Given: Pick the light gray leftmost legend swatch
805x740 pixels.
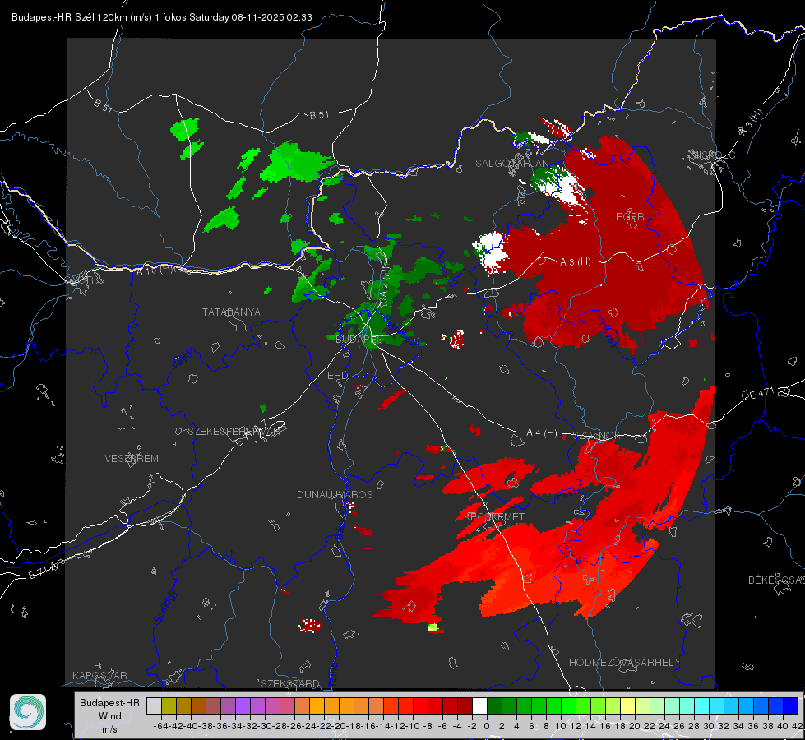Looking at the screenshot, I should (x=154, y=706).
